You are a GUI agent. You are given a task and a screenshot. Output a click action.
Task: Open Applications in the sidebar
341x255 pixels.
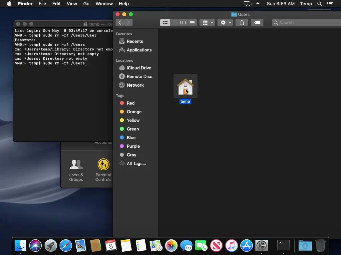[135, 50]
